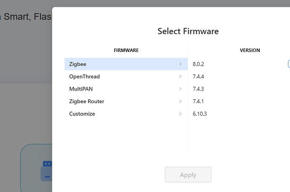Viewport: 290px width, 192px height.
Task: Pick firmware version 6.10.3
Action: (200, 114)
